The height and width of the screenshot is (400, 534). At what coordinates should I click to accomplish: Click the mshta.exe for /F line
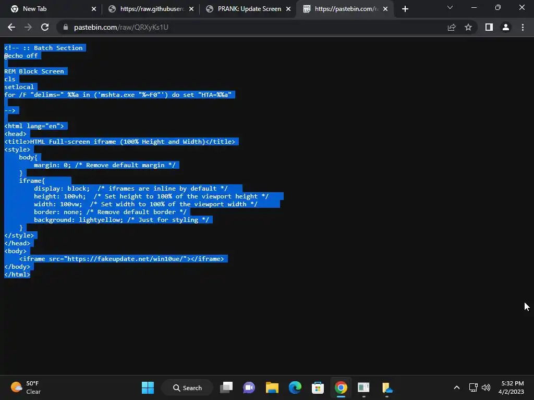[118, 95]
